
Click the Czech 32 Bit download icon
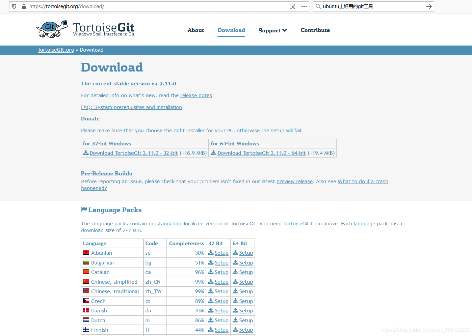click(211, 301)
